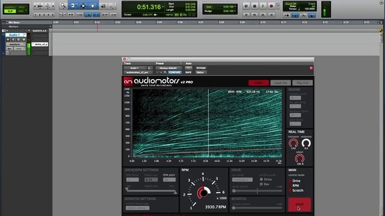Viewport: 385px width, 216px height.
Task: Select the Trim tool
Action: point(73,5)
